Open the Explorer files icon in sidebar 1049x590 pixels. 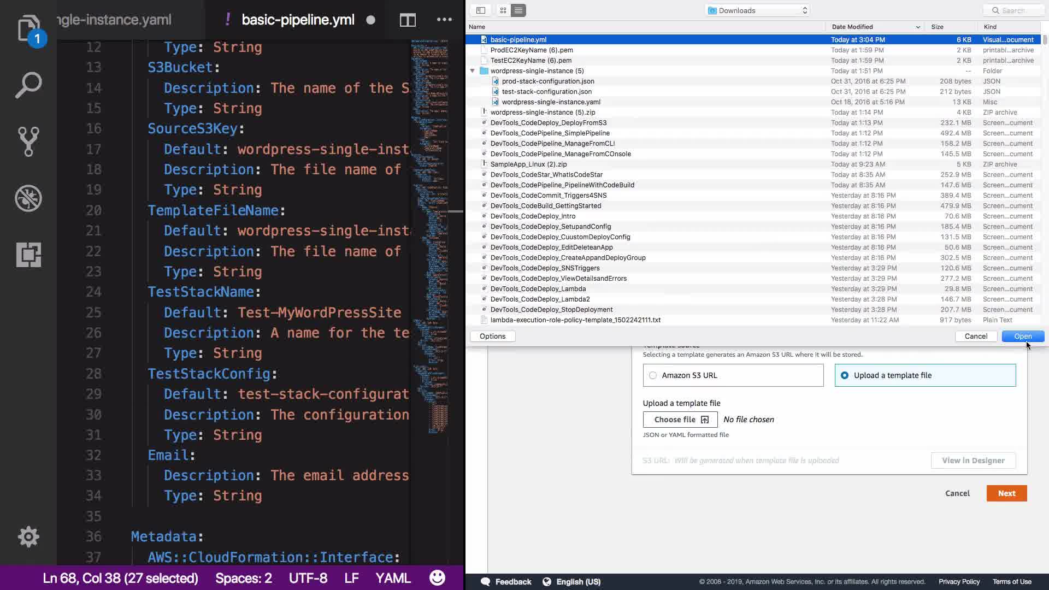click(x=28, y=28)
